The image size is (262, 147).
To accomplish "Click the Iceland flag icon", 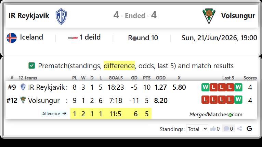I will 12,38.
